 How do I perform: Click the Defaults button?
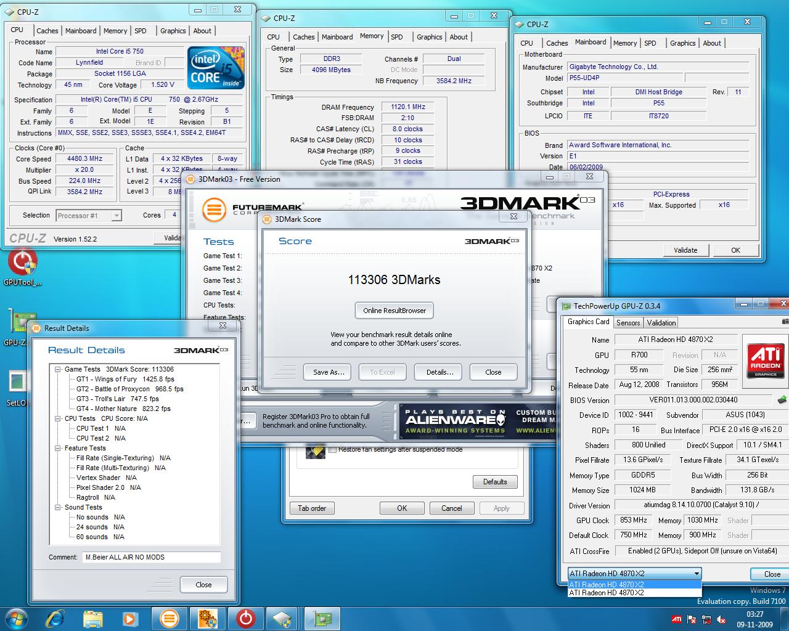pyautogui.click(x=495, y=482)
